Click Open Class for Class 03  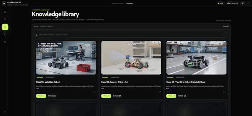tap(171, 96)
